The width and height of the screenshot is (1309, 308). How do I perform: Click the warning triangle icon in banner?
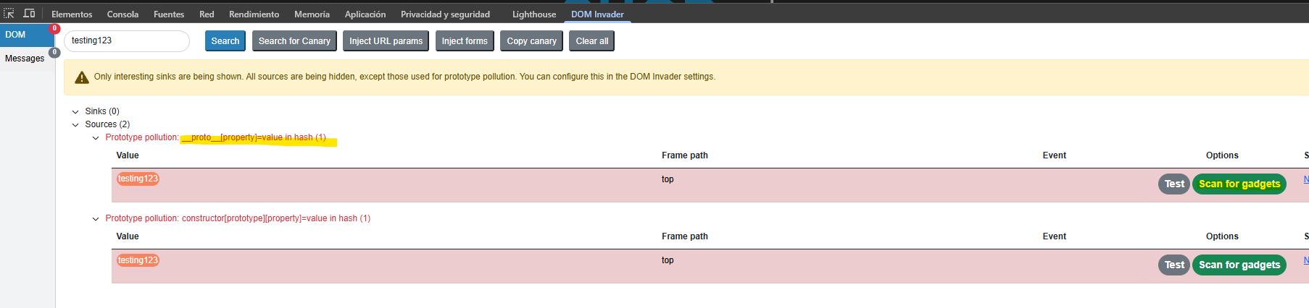coord(82,77)
